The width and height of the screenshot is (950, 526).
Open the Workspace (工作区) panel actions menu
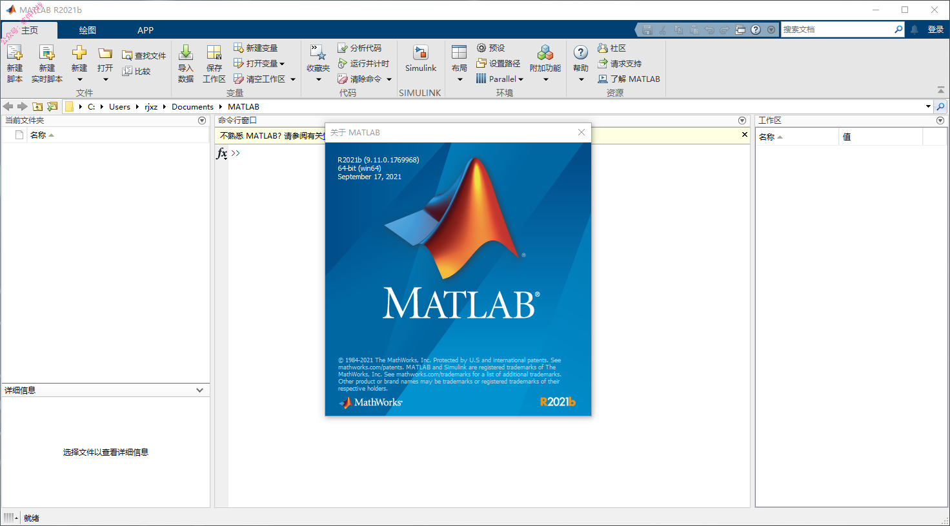coord(940,121)
